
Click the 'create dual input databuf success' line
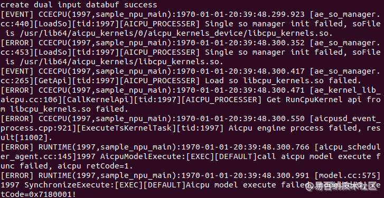tap(79, 5)
